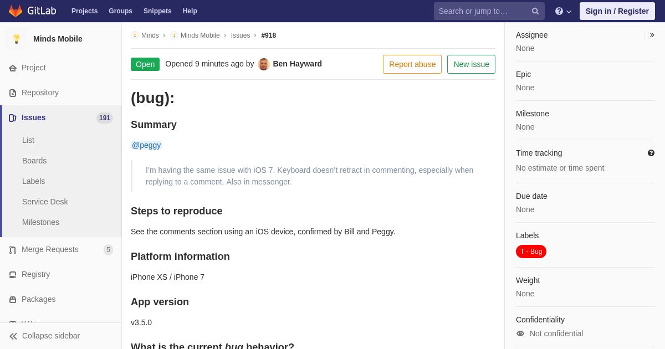665x349 pixels.
Task: Click the Time tracking help icon
Action: tap(651, 153)
